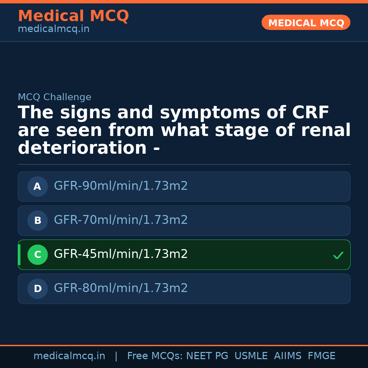Viewport: 368px width, 368px height.
Task: Select the GFR-90ml/min/1.73m2 answer text
Action: pyautogui.click(x=121, y=186)
